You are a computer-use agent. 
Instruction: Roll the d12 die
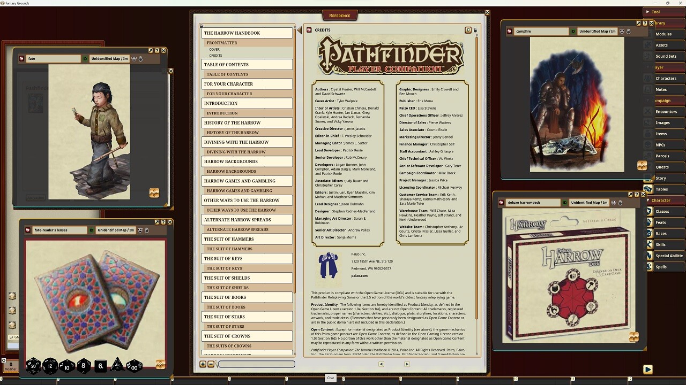click(x=49, y=366)
